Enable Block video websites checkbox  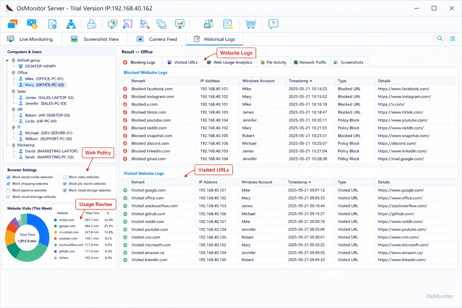click(65, 177)
